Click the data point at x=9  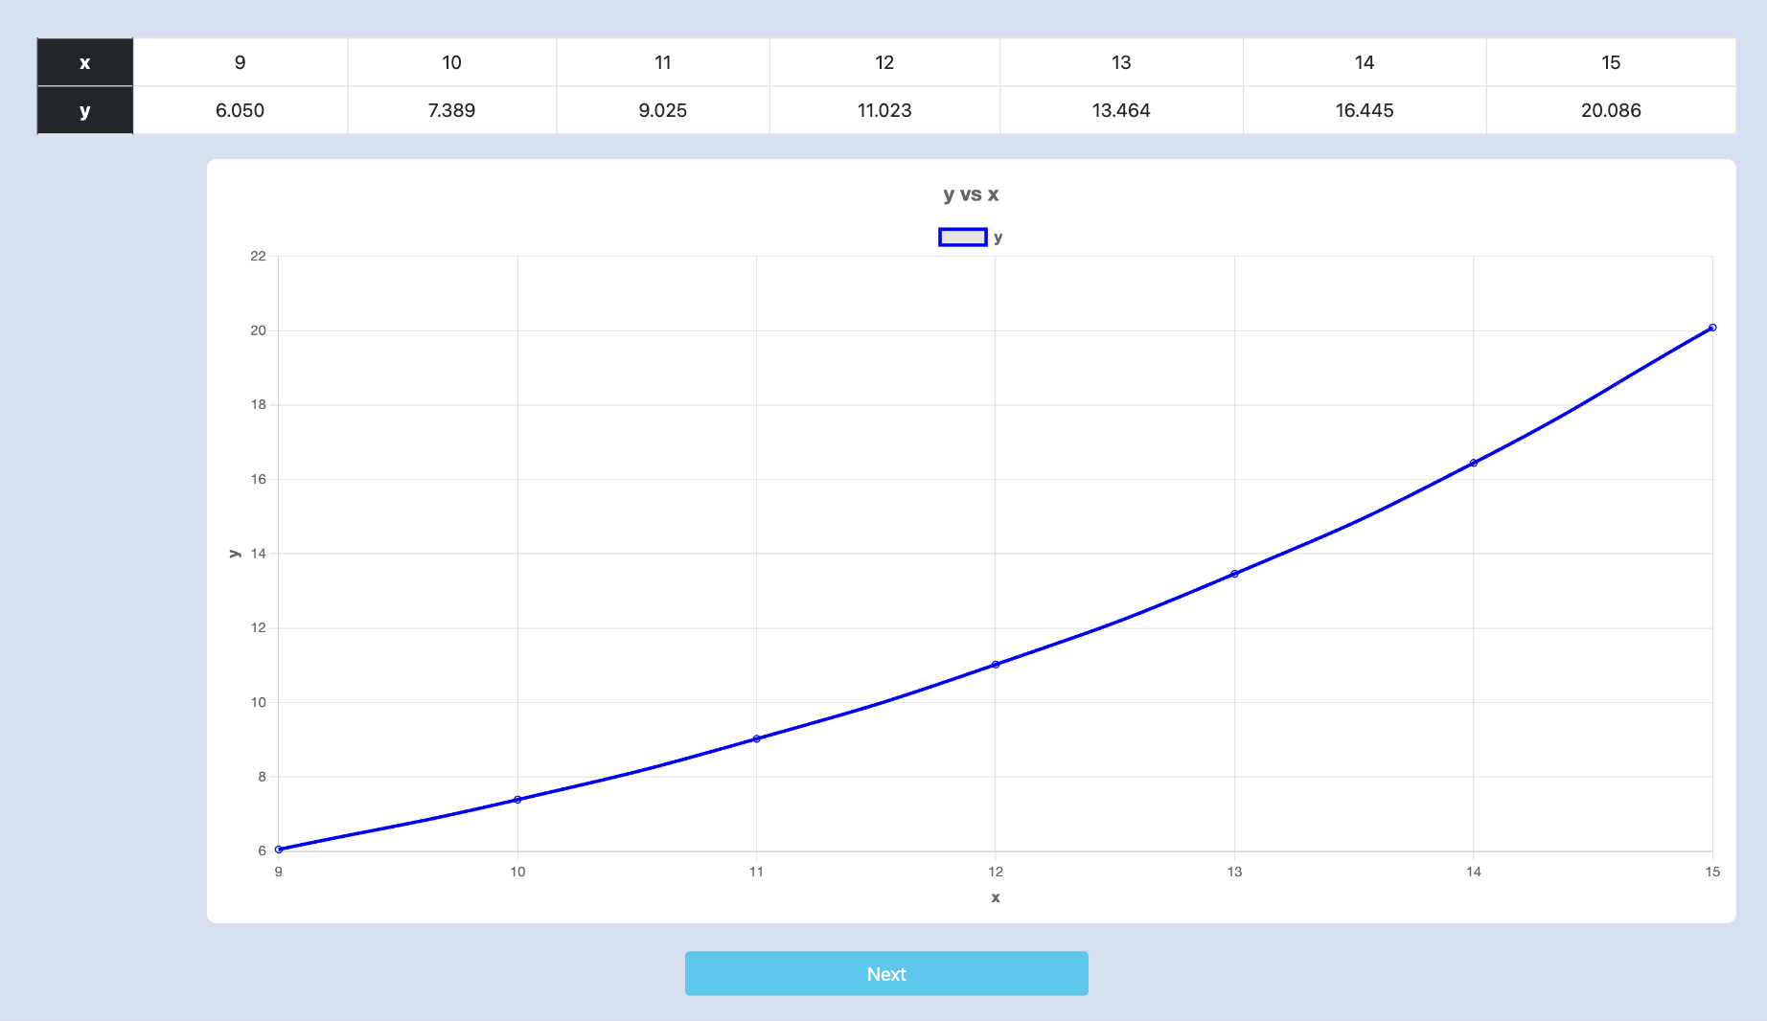point(279,850)
